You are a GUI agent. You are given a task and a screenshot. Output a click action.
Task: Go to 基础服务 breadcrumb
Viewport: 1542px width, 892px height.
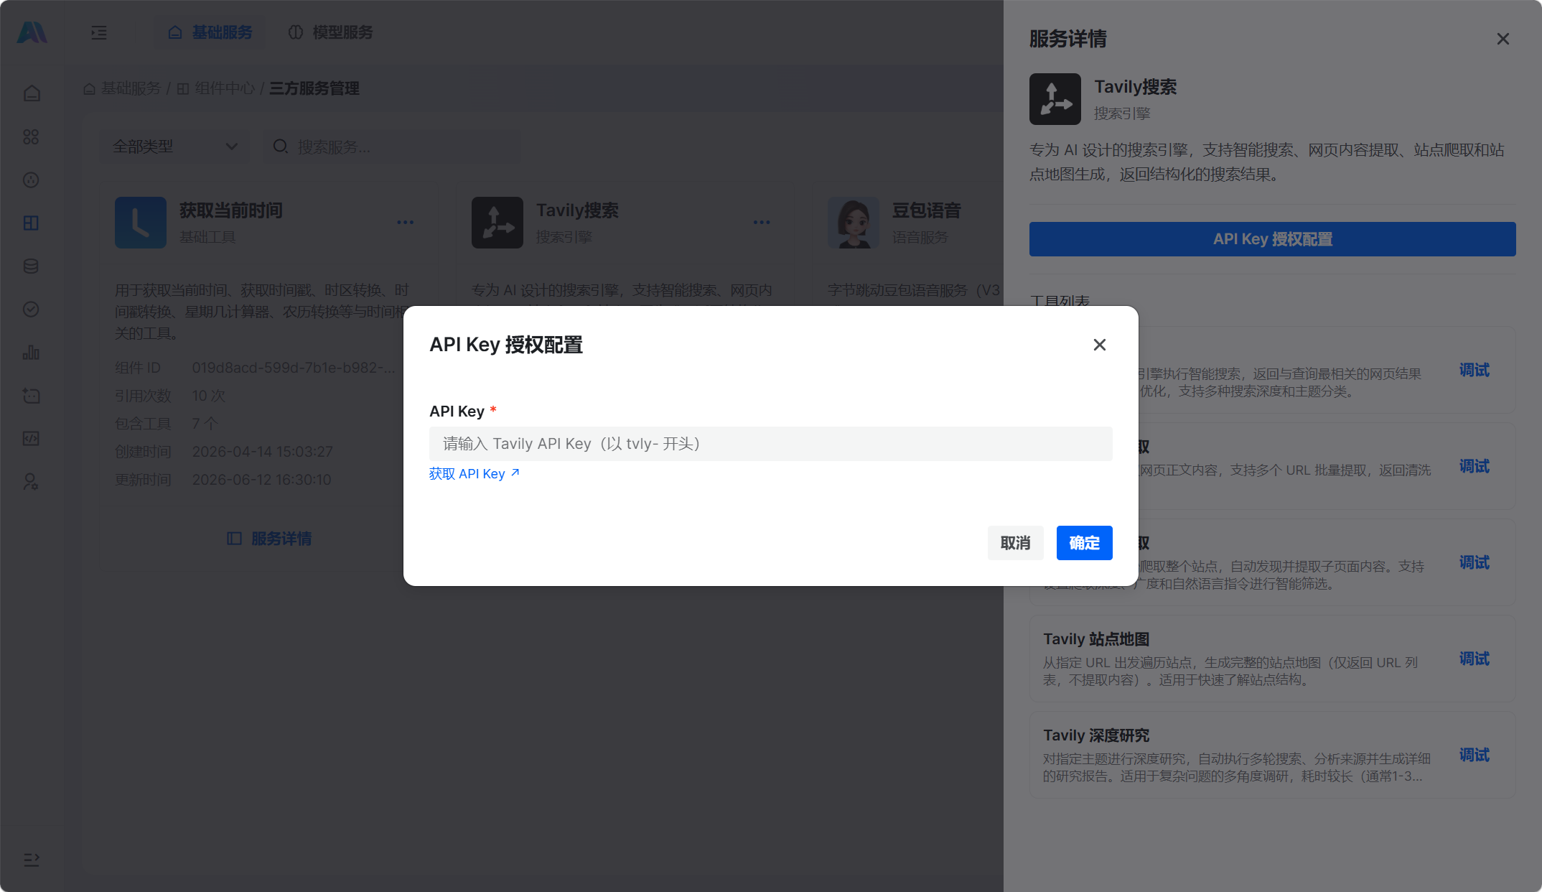click(122, 88)
